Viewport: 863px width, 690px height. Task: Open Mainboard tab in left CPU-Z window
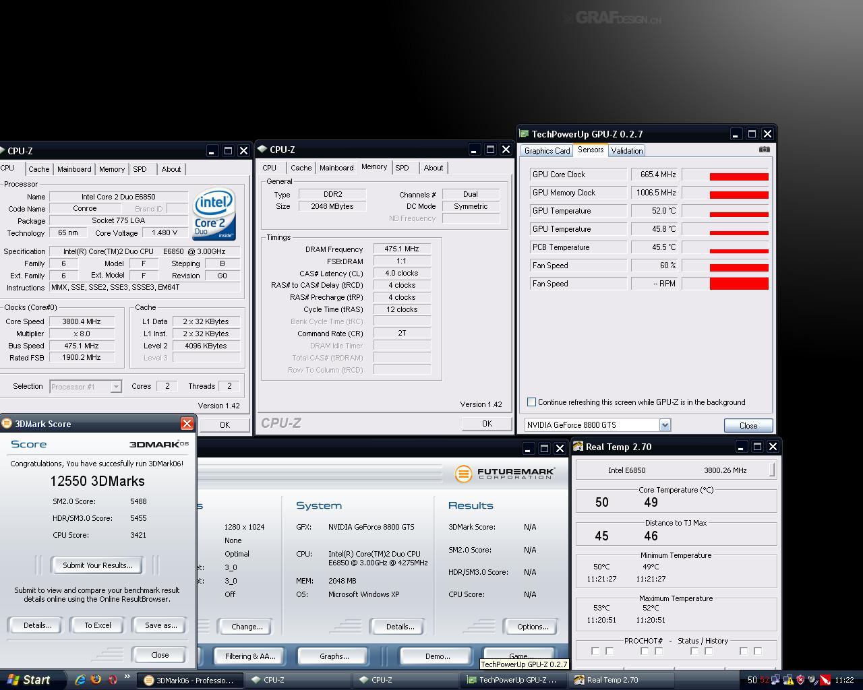tap(74, 169)
